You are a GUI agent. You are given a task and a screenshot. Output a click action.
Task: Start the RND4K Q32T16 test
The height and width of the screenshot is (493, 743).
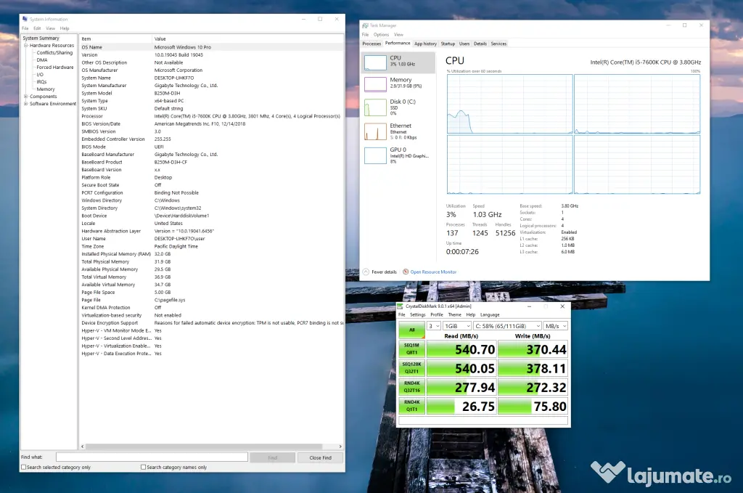tap(411, 387)
